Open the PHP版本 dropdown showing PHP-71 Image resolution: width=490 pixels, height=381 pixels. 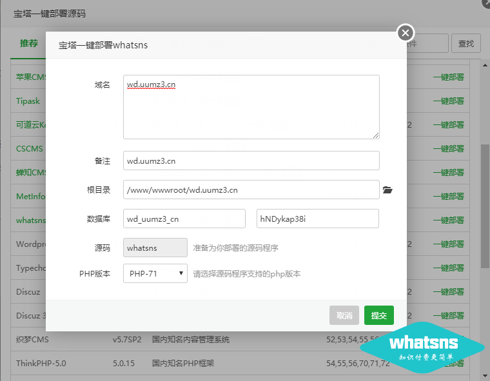pyautogui.click(x=155, y=273)
